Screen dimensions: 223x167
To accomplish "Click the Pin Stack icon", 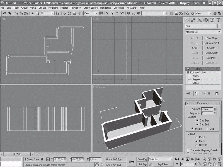I will [x=189, y=94].
